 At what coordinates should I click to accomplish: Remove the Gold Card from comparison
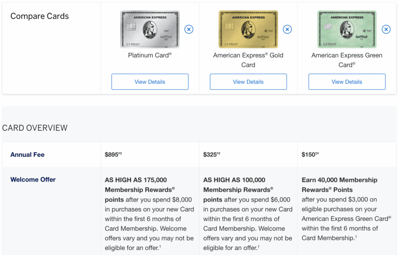pos(287,29)
